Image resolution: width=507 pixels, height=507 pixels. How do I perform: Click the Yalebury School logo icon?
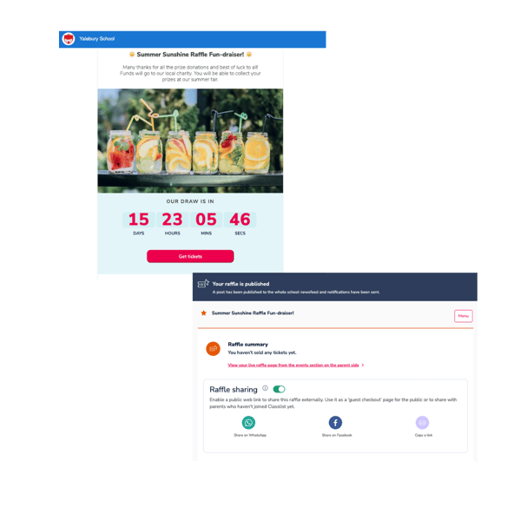(x=69, y=39)
